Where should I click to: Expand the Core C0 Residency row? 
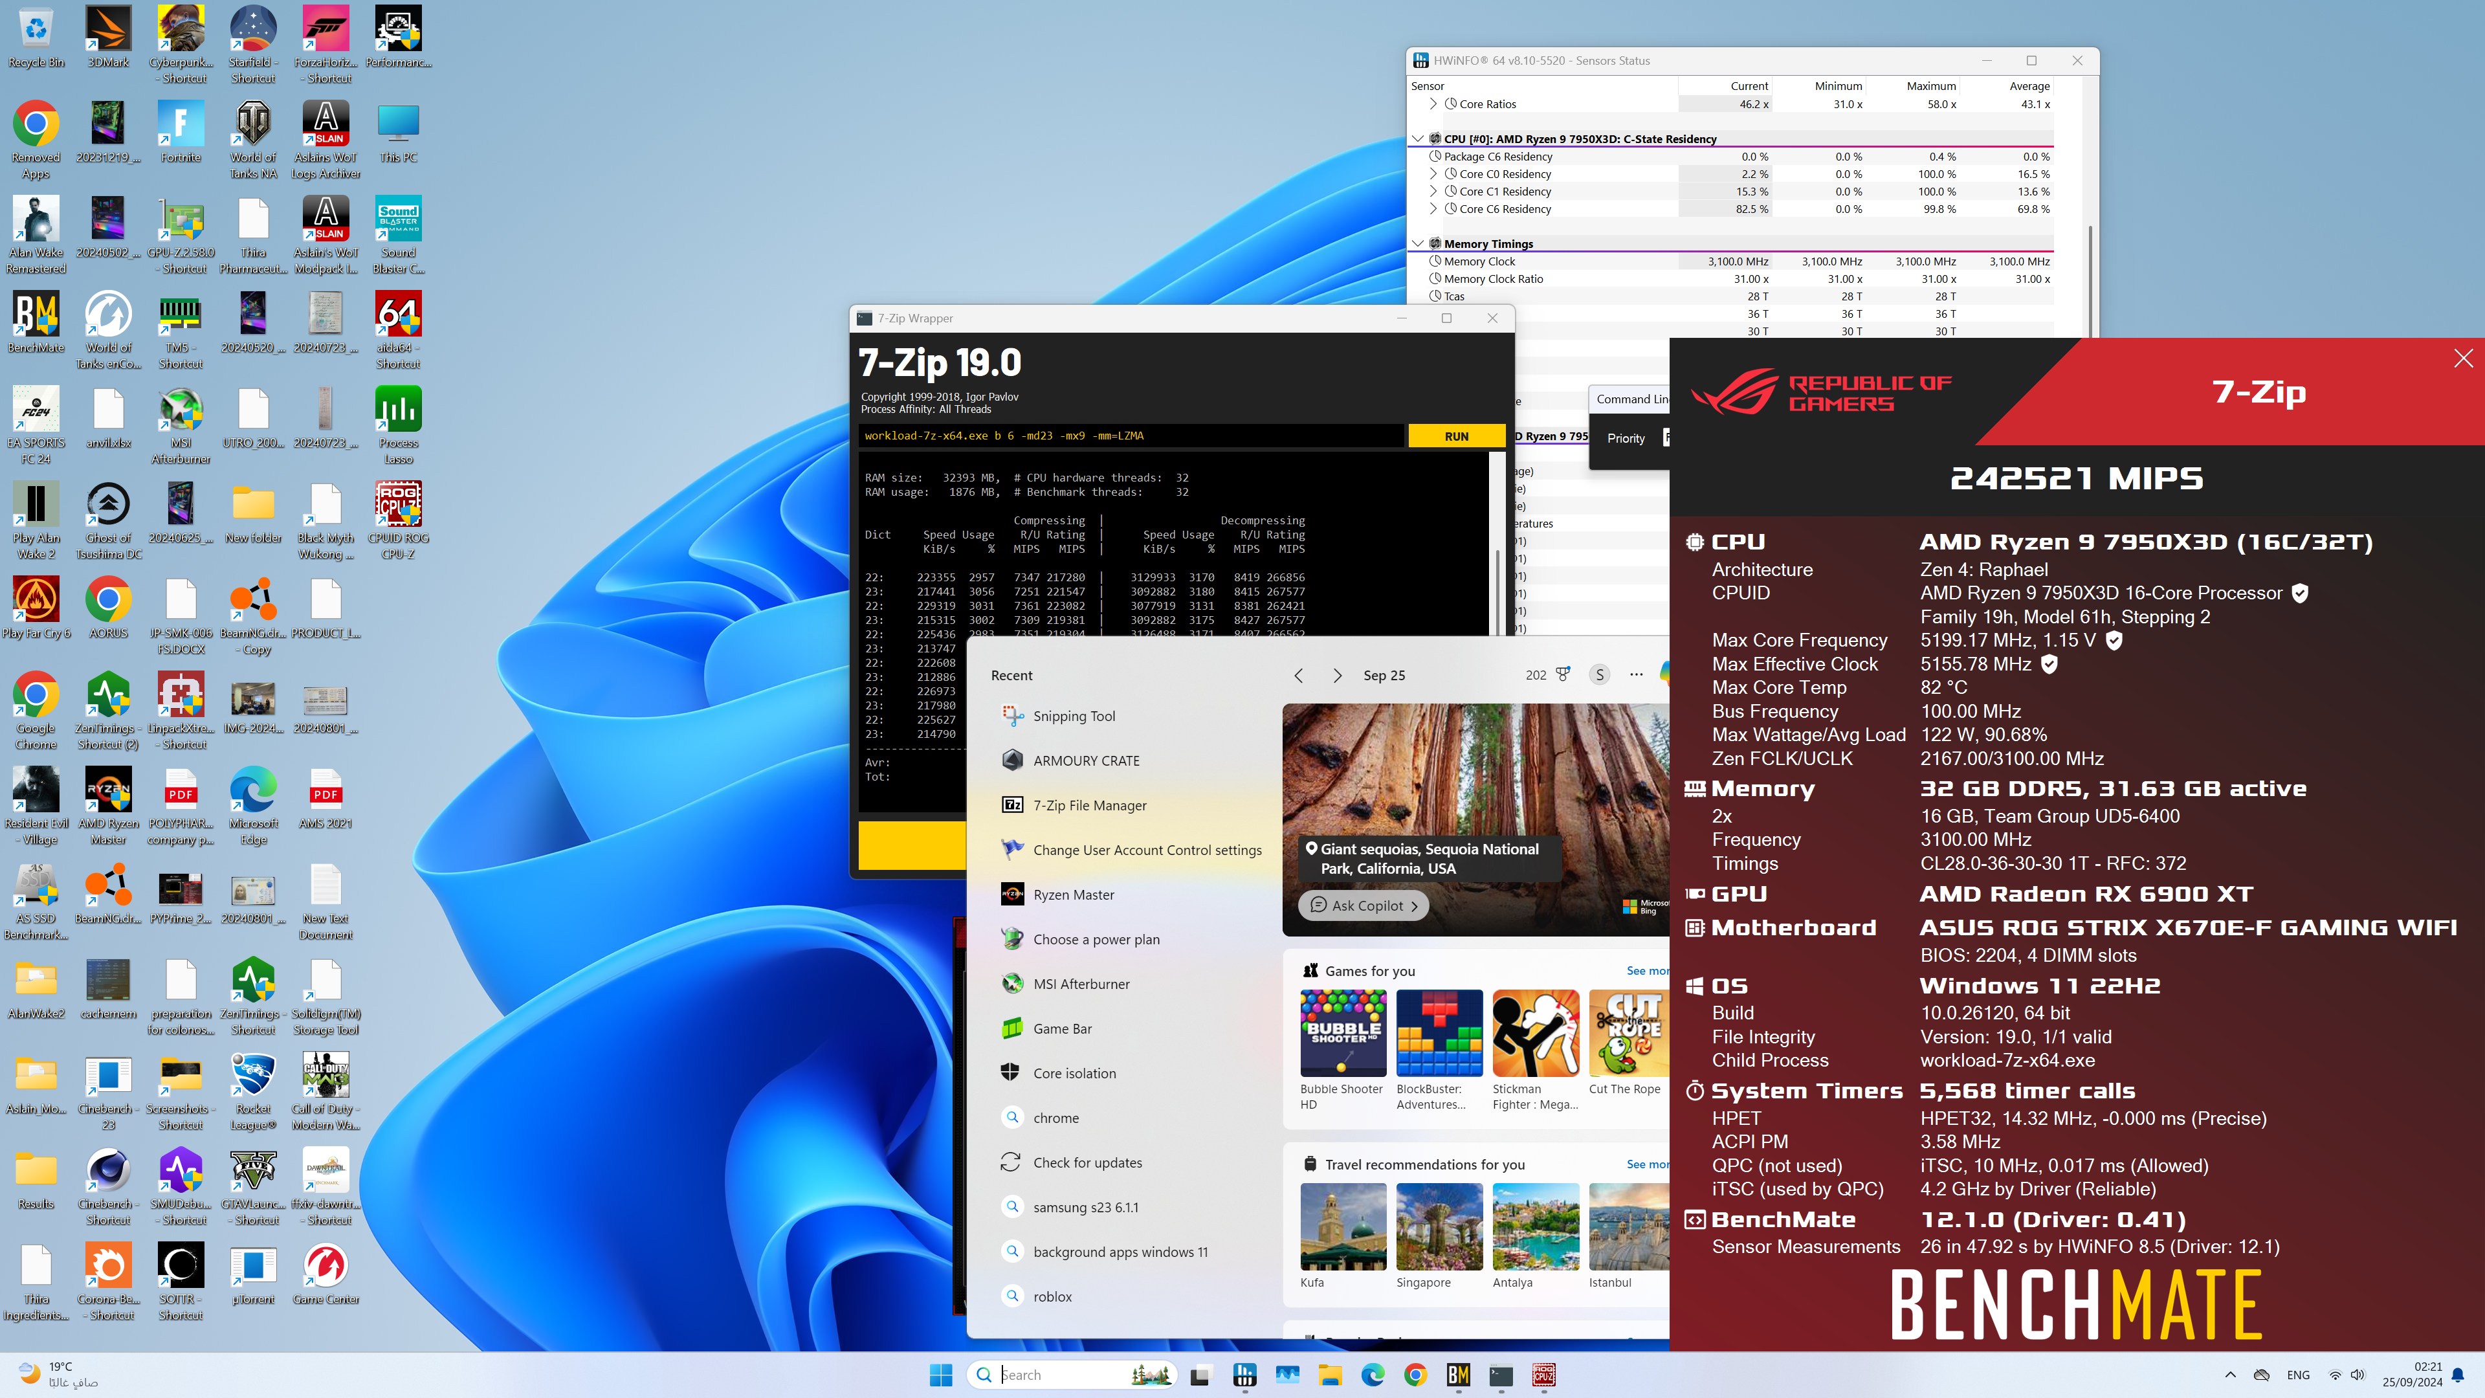coord(1433,173)
